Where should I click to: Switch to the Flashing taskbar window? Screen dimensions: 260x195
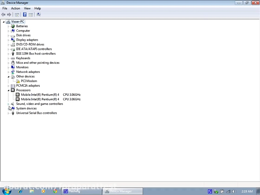pos(81,191)
